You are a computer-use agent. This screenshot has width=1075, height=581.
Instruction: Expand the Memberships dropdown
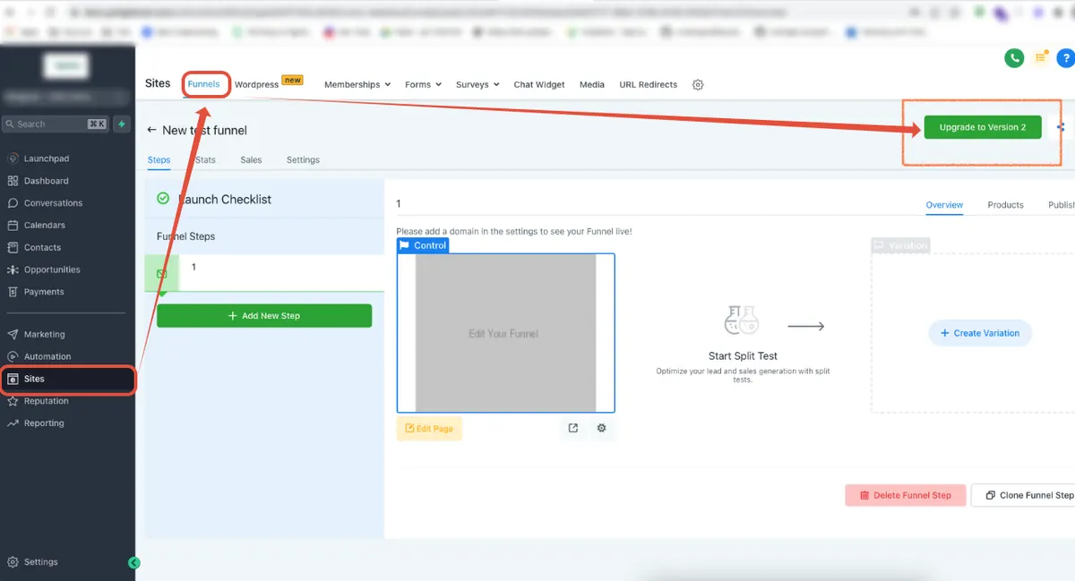click(x=357, y=85)
